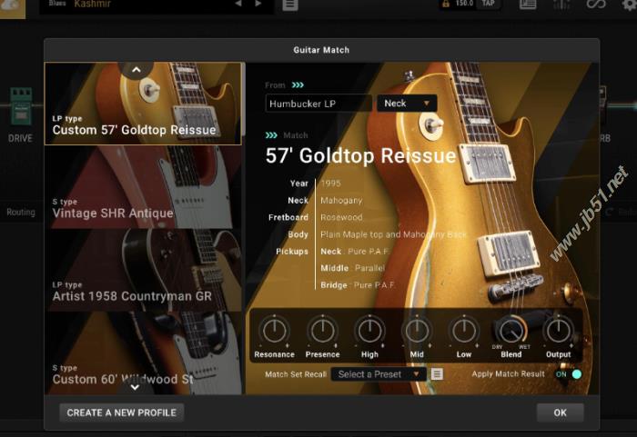The width and height of the screenshot is (637, 437).
Task: Click the 57' Goldtop Reissue match title
Action: coord(360,155)
